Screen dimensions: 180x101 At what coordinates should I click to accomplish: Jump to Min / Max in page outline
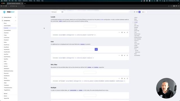pos(136,26)
